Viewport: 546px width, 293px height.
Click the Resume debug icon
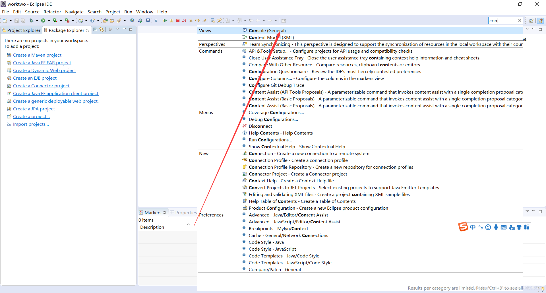click(164, 20)
